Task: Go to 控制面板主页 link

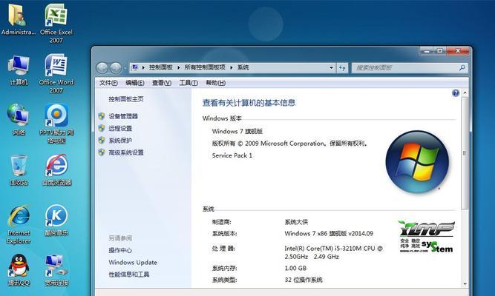Action: pyautogui.click(x=126, y=99)
